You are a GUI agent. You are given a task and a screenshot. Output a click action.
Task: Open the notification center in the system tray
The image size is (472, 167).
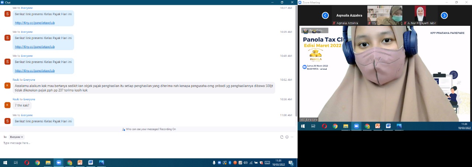point(291,163)
